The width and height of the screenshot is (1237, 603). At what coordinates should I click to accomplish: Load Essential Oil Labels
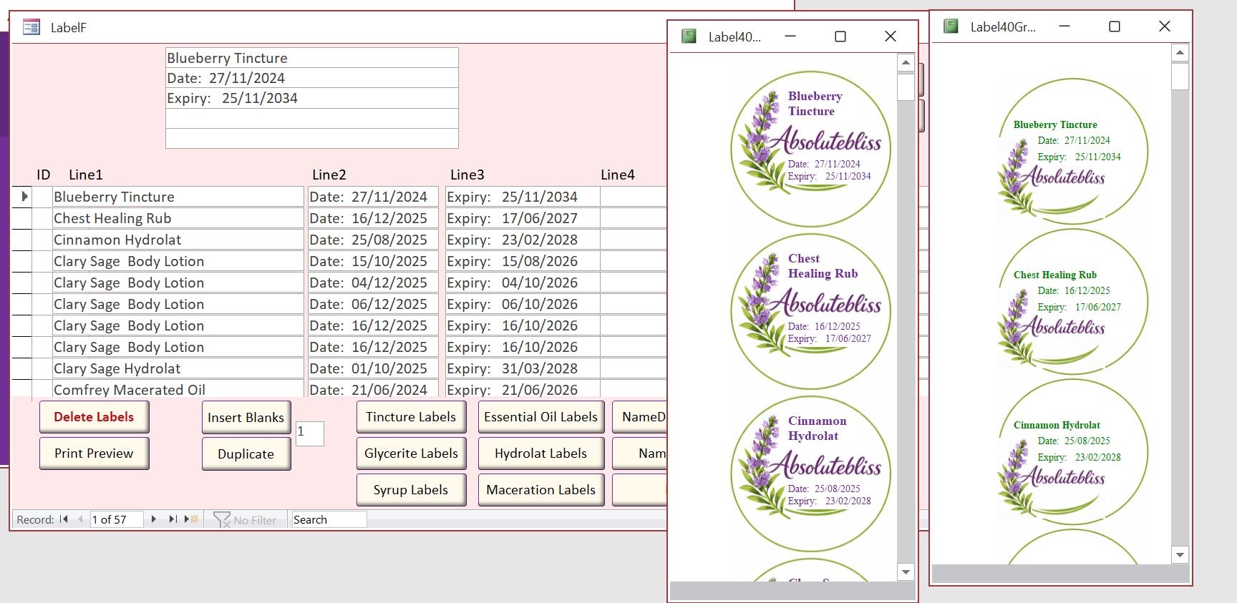click(x=540, y=417)
